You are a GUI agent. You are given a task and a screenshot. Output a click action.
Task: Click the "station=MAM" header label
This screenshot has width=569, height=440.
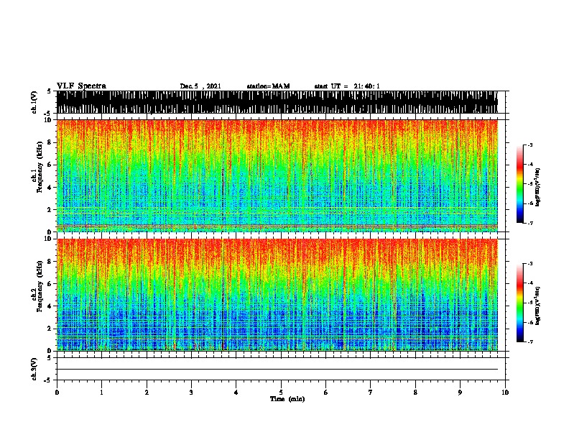click(268, 86)
